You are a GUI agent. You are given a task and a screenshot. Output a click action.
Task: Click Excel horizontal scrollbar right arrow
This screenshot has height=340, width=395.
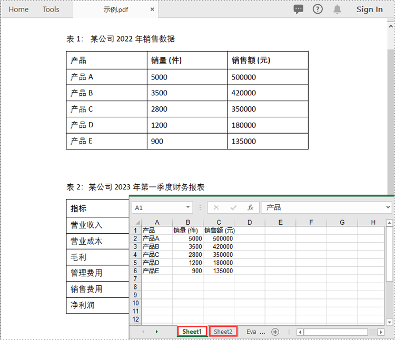point(381,332)
